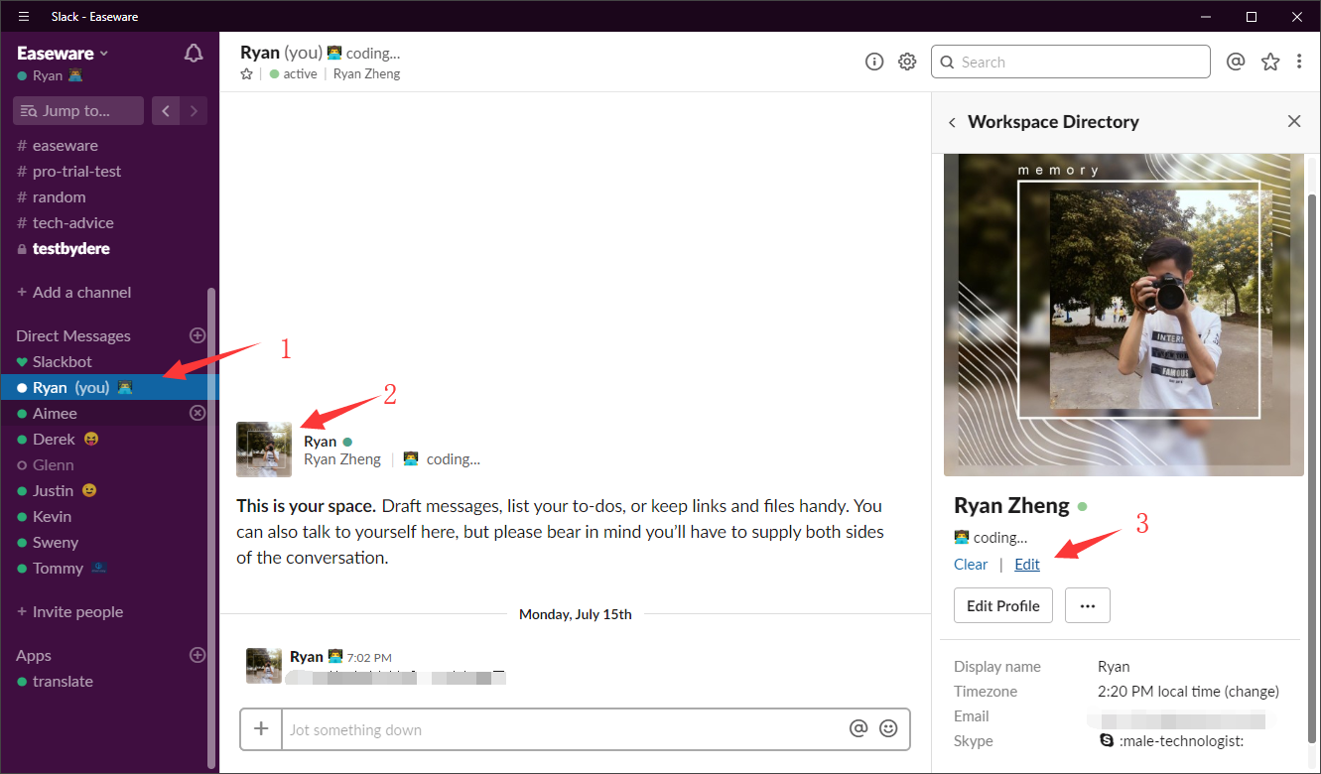The height and width of the screenshot is (774, 1321).
Task: Click the plus icon to attach content
Action: click(x=260, y=728)
